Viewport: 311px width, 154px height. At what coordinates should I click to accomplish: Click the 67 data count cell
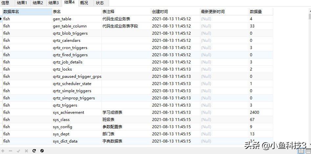(x=261, y=119)
